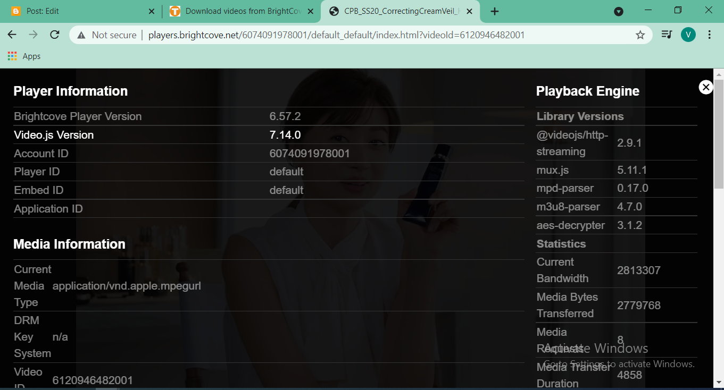This screenshot has width=724, height=390.
Task: Click the forward navigation arrow
Action: pyautogui.click(x=33, y=35)
